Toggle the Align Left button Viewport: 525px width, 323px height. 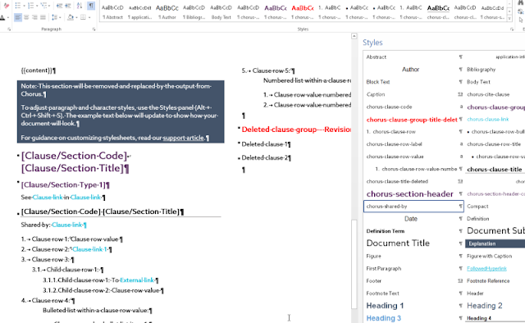click(x=18, y=17)
